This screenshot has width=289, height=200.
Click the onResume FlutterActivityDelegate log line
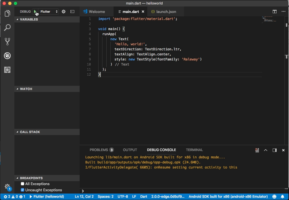click(161, 167)
